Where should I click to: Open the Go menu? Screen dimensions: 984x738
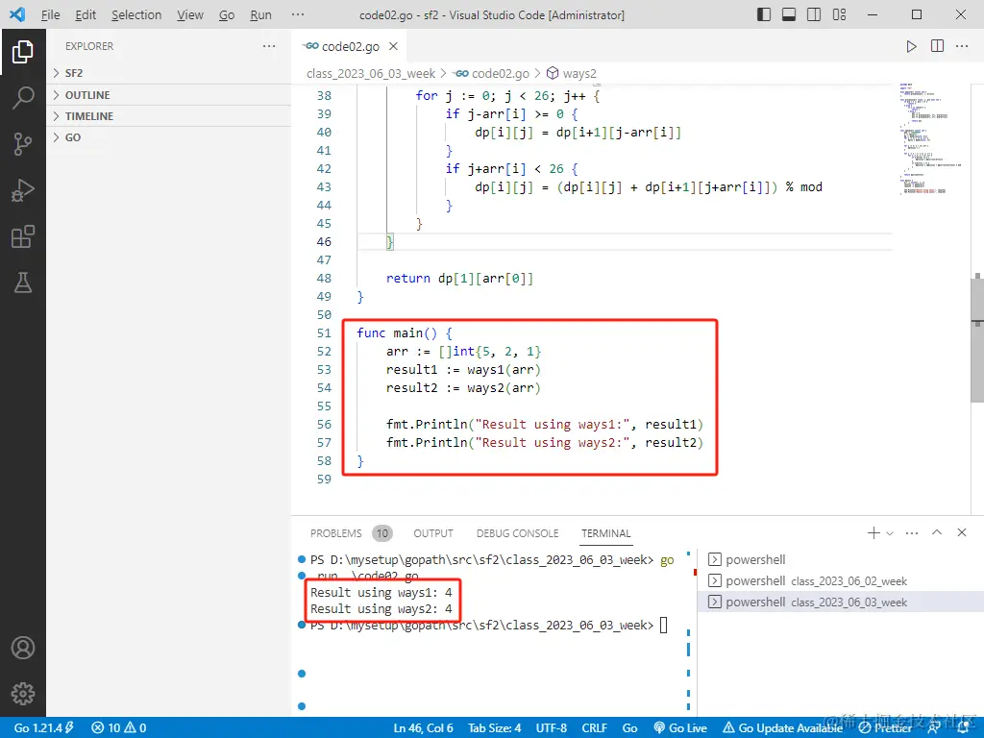(x=227, y=14)
